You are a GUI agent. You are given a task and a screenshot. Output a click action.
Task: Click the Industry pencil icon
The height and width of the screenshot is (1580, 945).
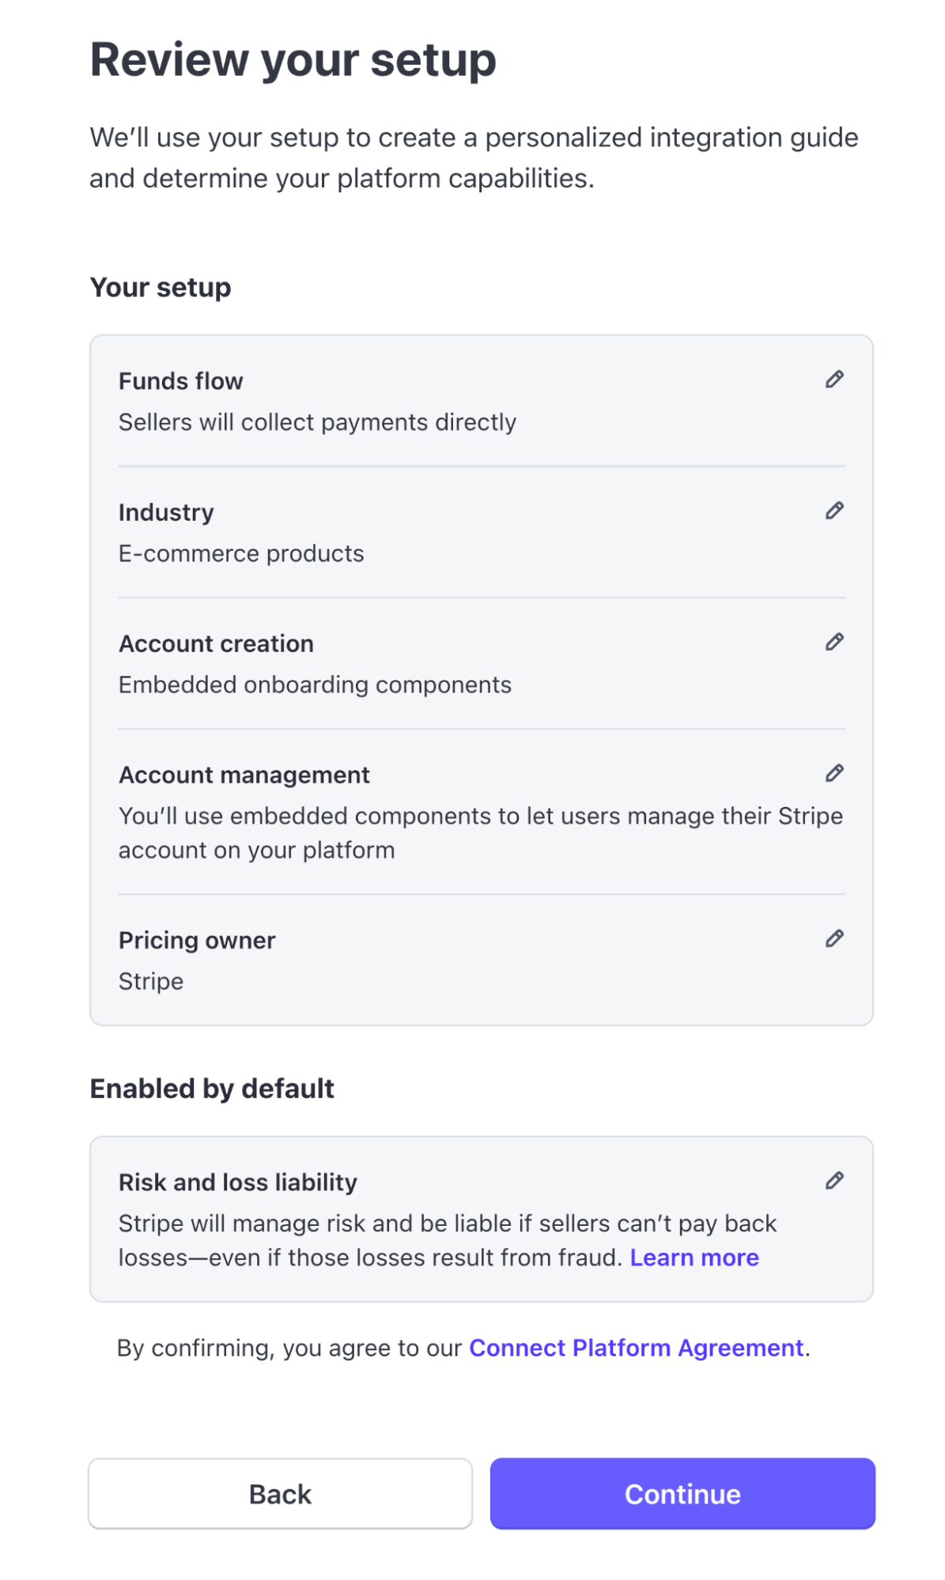click(834, 511)
